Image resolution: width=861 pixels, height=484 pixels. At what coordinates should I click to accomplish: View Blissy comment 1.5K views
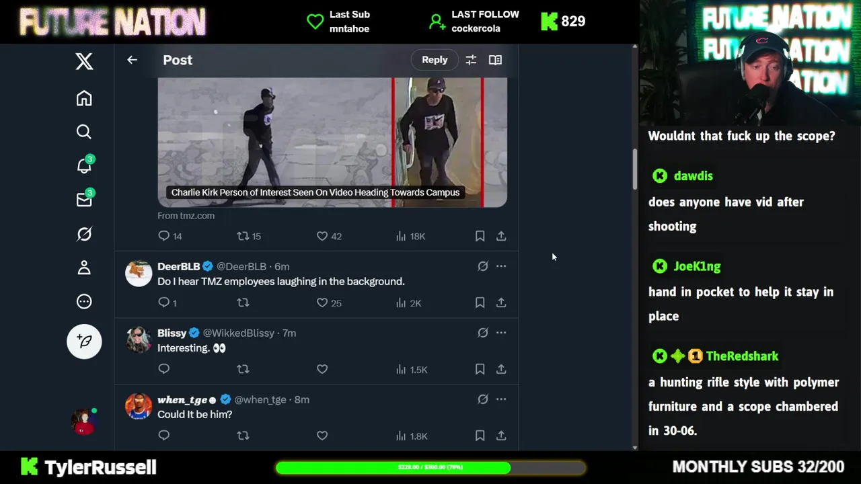412,369
